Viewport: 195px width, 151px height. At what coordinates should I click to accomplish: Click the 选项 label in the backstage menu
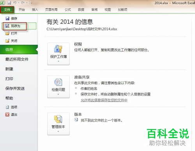pos(14,107)
